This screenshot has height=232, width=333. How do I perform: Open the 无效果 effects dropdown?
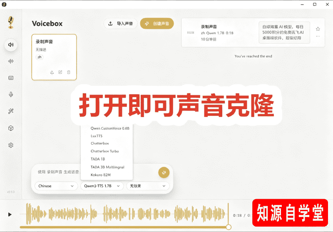[148, 186]
